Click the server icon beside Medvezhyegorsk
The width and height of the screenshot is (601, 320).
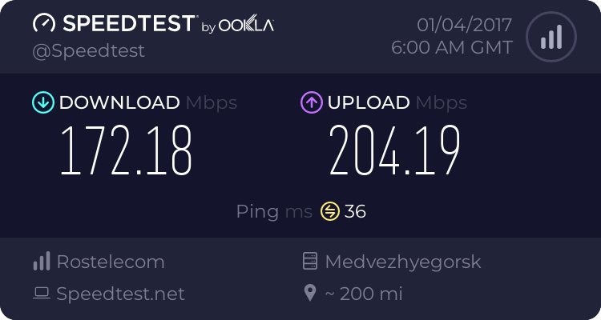point(309,262)
